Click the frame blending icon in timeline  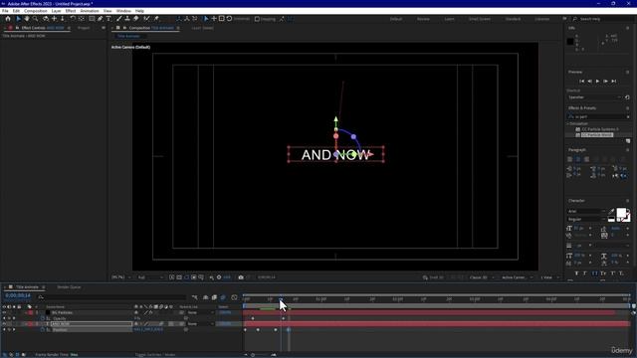point(214,297)
